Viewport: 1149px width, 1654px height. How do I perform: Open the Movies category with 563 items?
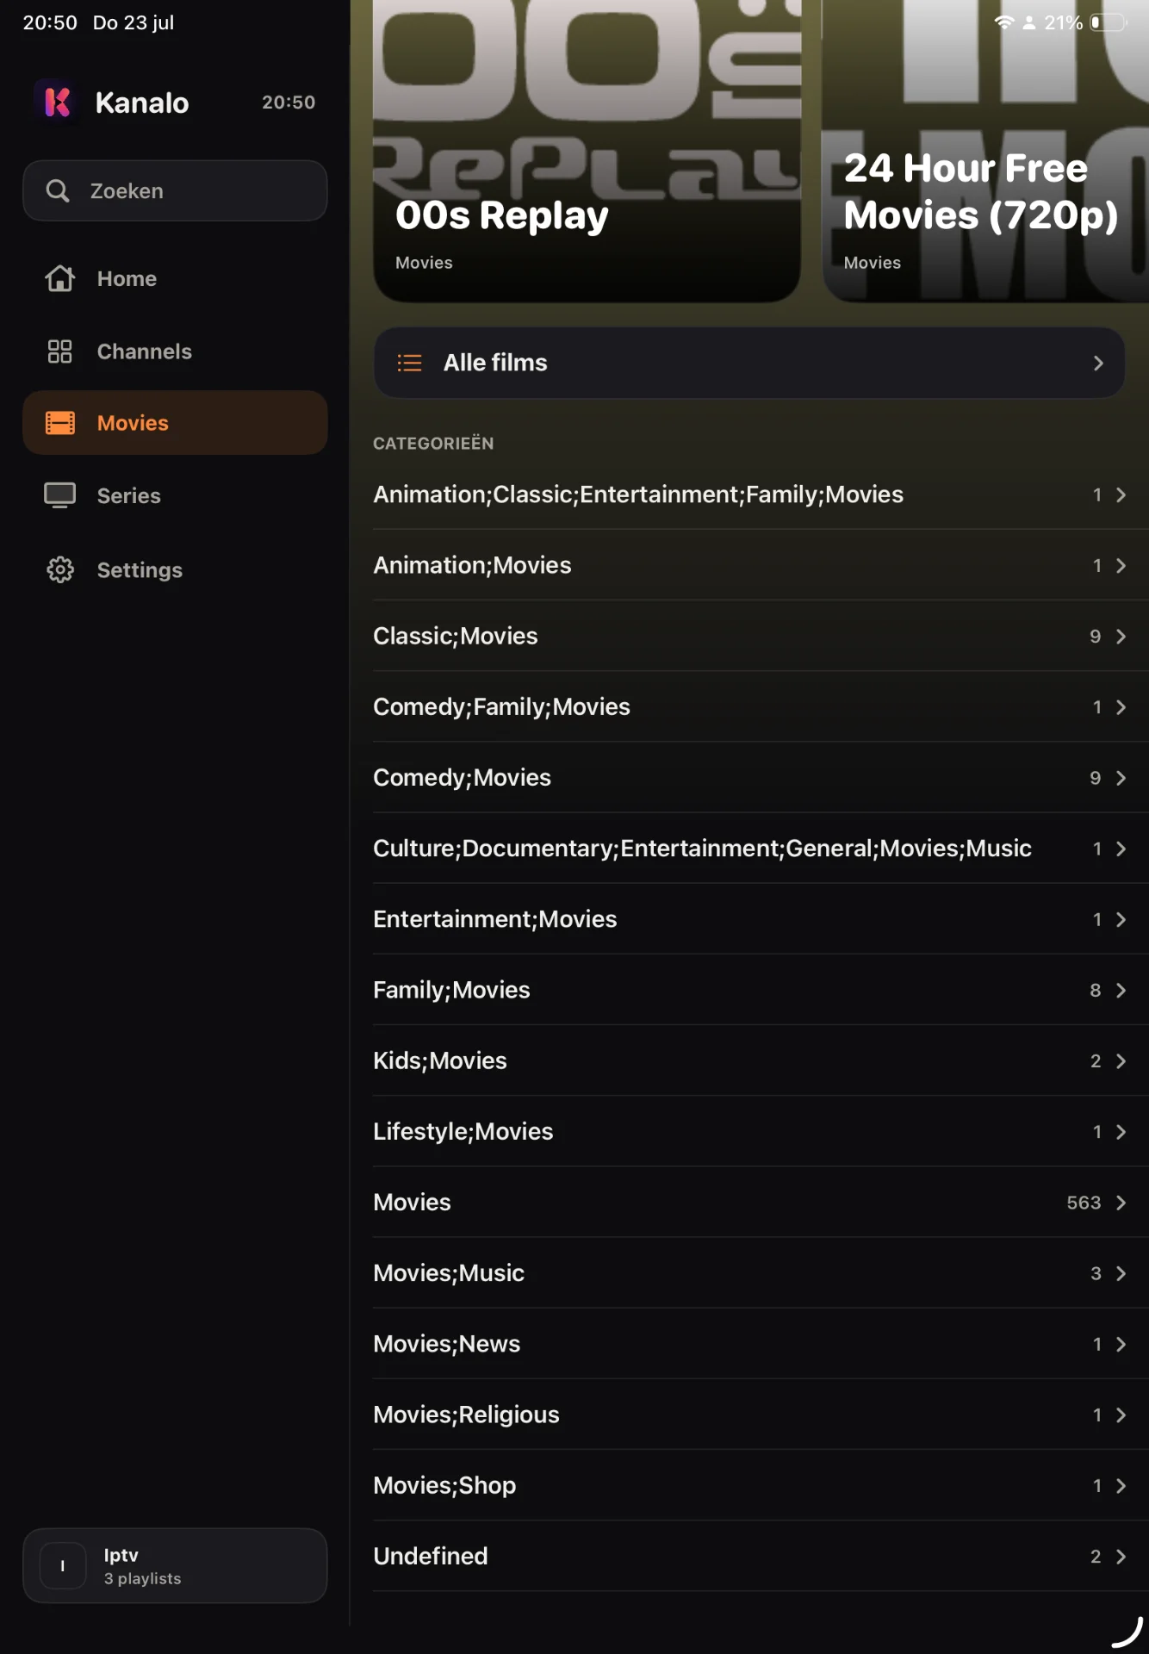[x=761, y=1202]
